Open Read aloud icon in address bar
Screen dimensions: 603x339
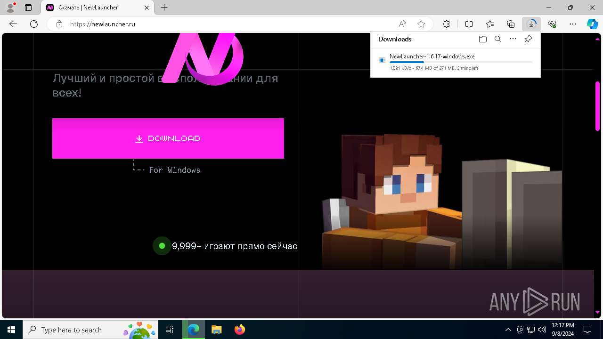coord(402,24)
